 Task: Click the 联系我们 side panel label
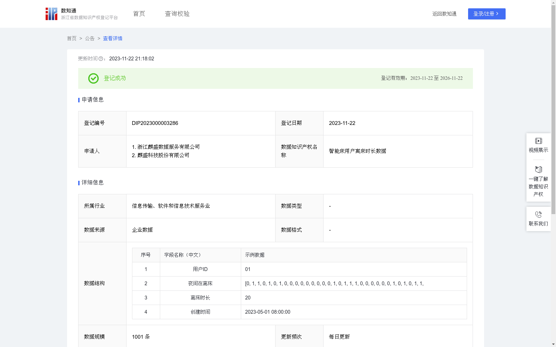539,223
